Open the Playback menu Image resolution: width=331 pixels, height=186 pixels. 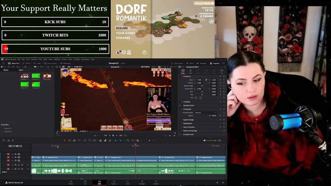click(57, 59)
